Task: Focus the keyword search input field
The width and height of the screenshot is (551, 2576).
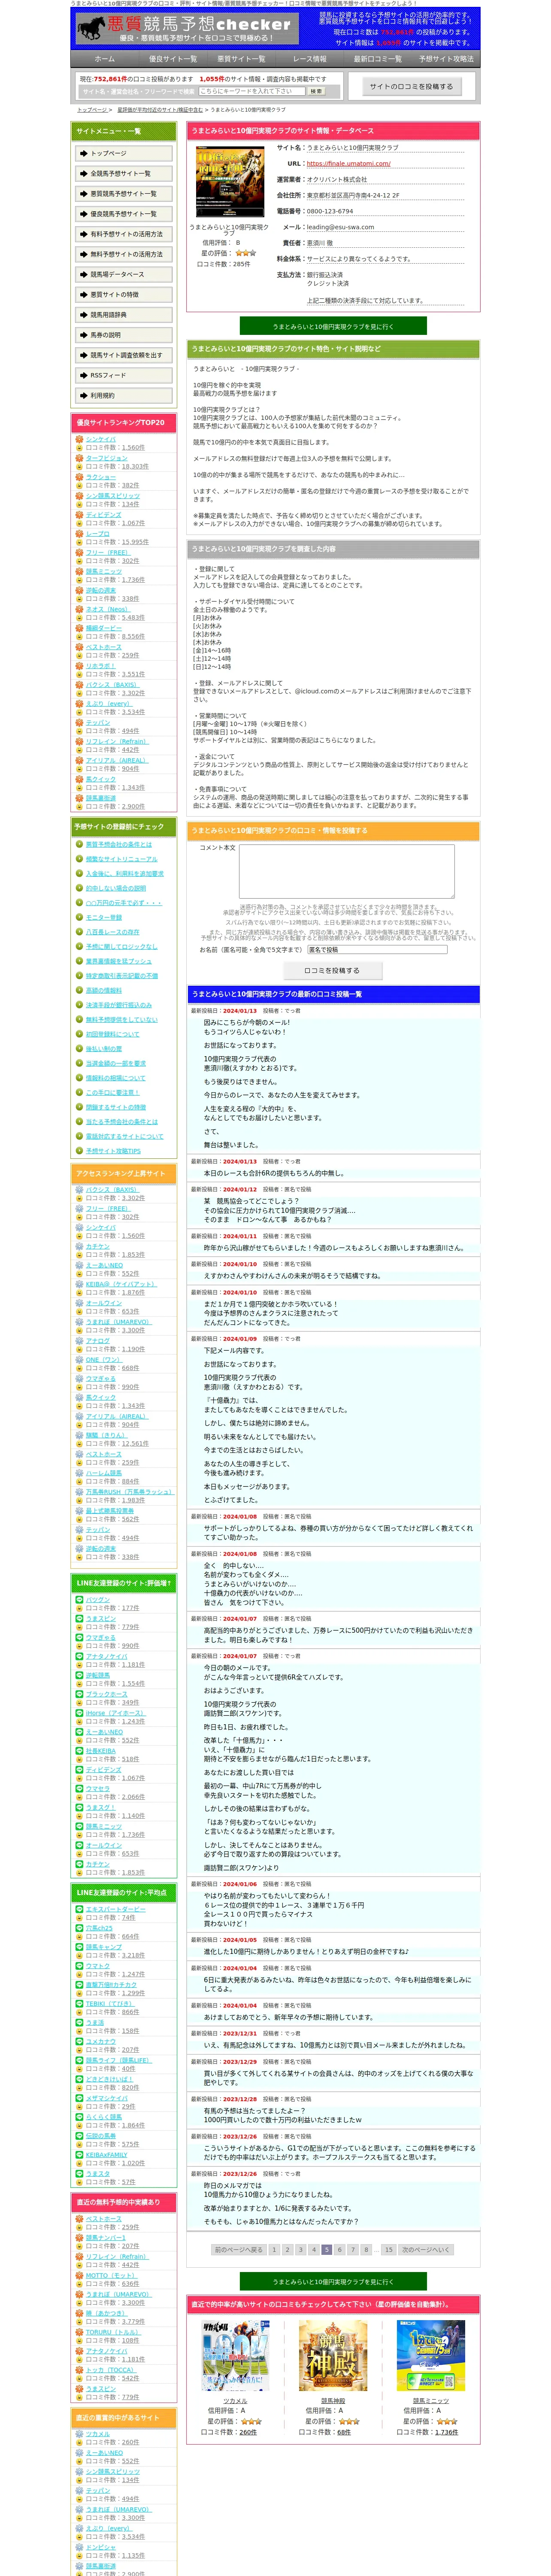Action: tap(251, 91)
